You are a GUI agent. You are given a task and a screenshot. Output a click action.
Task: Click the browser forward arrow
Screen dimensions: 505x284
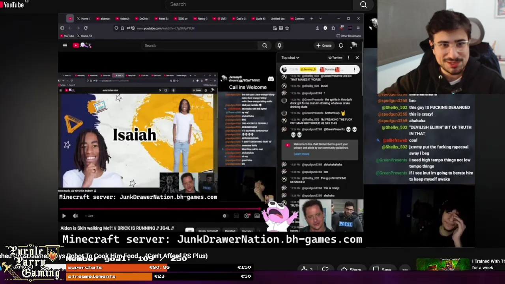pyautogui.click(x=78, y=28)
